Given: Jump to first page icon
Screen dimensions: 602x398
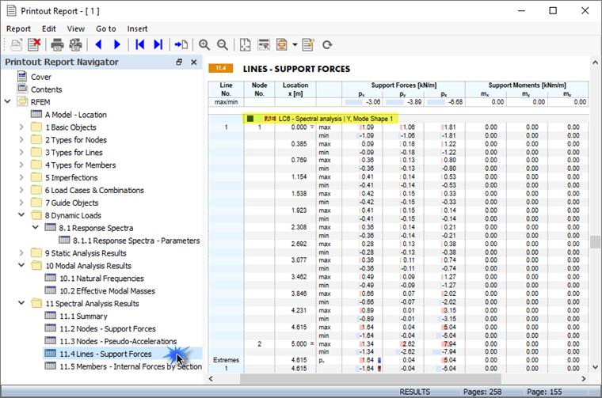Looking at the screenshot, I should pyautogui.click(x=140, y=45).
